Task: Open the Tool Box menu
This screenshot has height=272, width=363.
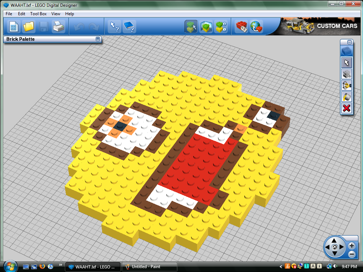Action: click(x=38, y=14)
